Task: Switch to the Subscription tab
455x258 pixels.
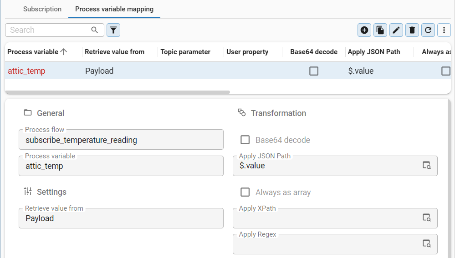Action: [42, 9]
